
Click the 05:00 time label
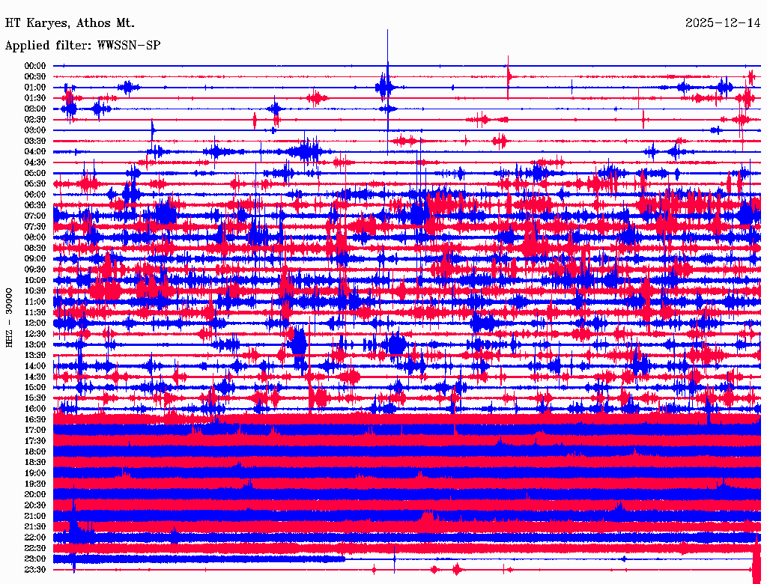coord(35,173)
